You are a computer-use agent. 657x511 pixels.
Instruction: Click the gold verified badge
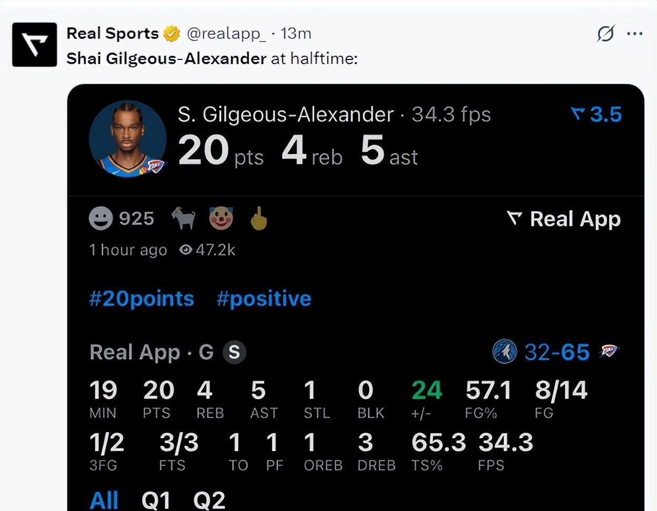172,34
